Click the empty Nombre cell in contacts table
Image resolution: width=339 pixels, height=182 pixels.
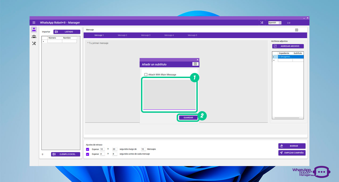pos(69,41)
